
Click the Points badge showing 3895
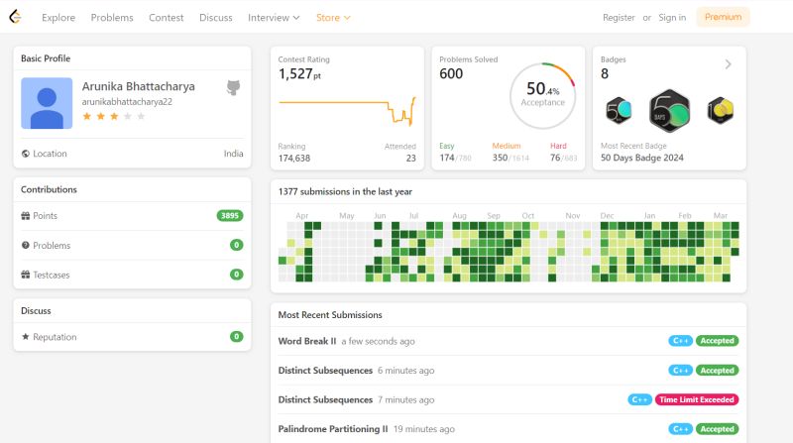point(230,216)
